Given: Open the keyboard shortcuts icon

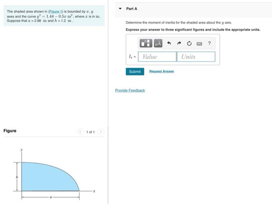Looking at the screenshot, I should click(199, 44).
